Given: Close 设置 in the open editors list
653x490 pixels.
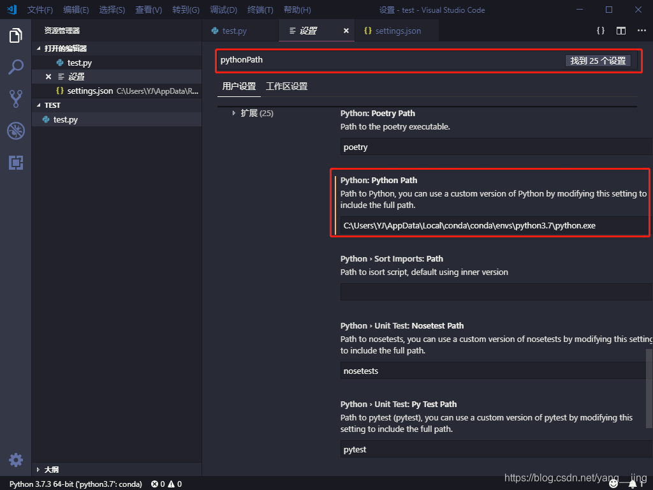Looking at the screenshot, I should pos(48,77).
